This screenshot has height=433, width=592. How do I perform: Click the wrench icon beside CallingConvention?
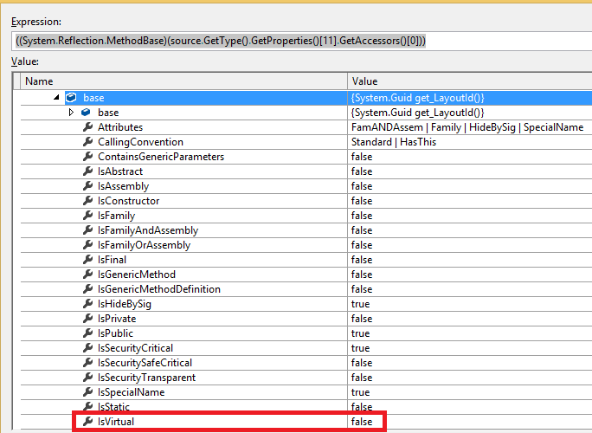click(x=87, y=142)
